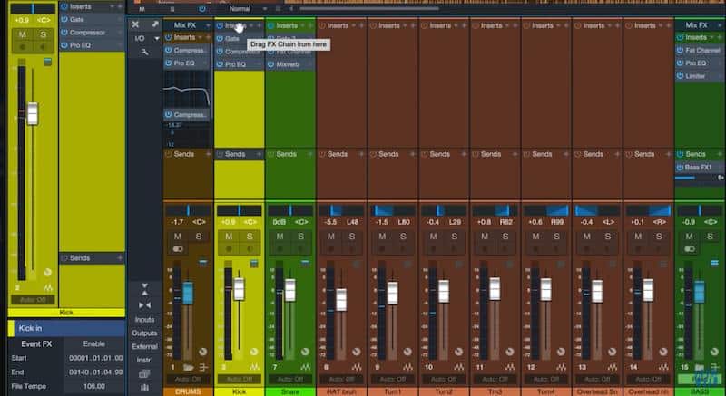Click the vertical collapse arrows icon in mixer sidebar
Viewport: 726px width, 396px height.
coord(144,290)
